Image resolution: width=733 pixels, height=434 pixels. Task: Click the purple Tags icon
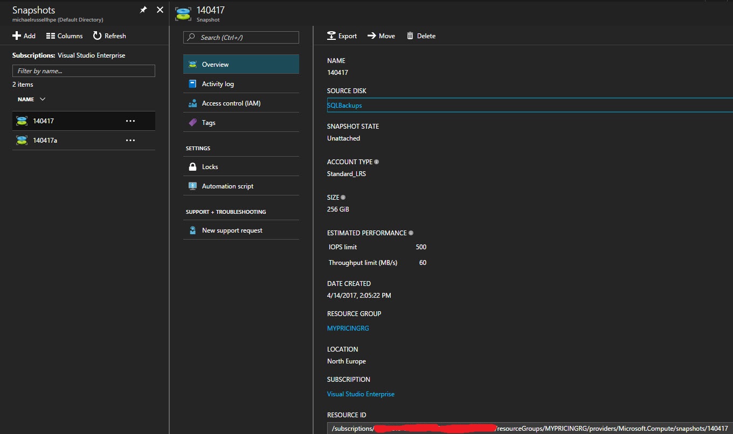pos(192,122)
